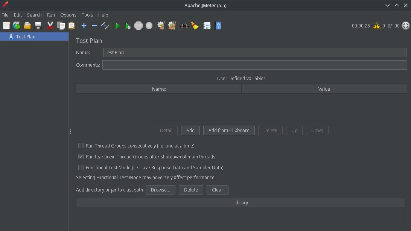
Task: Open the Run menu
Action: 51,15
